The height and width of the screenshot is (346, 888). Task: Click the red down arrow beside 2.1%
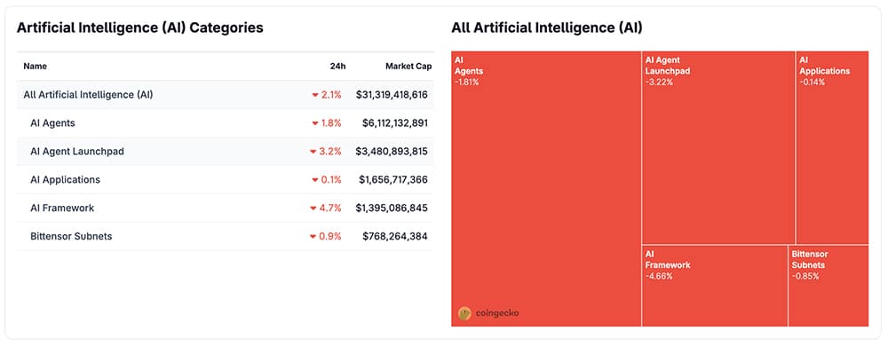315,95
